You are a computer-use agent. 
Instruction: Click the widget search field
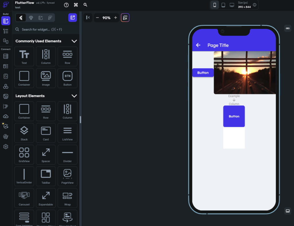tap(46, 29)
